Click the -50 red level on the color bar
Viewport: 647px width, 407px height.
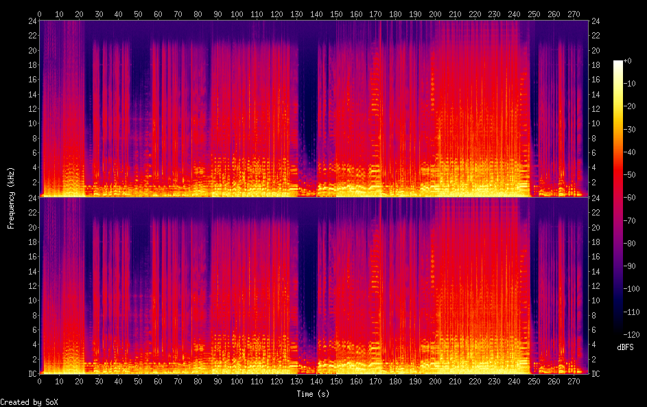point(618,174)
